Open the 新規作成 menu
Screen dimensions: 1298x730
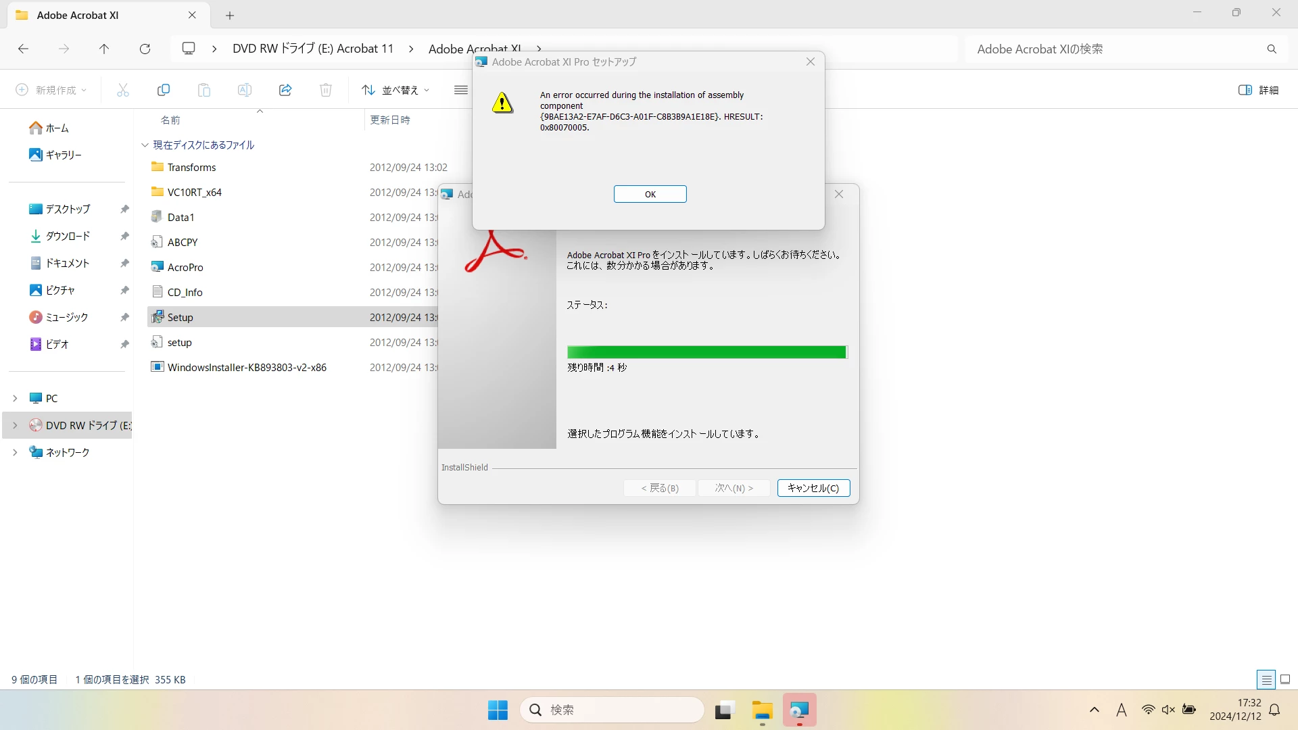tap(51, 90)
